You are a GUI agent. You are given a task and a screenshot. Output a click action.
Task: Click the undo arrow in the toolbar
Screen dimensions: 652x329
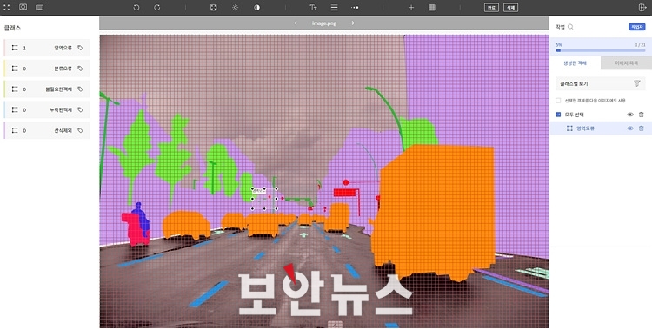136,8
